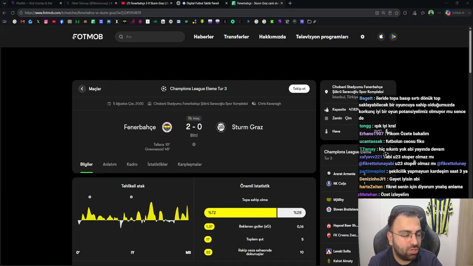Open the Gmail bookmark icon

[23, 21]
